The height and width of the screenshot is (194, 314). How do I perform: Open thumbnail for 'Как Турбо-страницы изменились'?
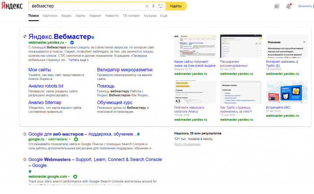[x=241, y=92]
